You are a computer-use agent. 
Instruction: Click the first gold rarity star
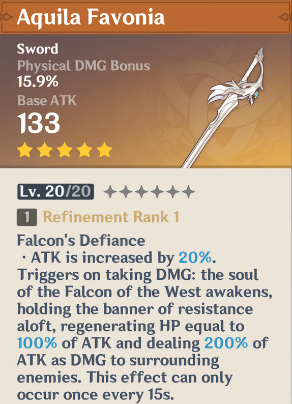pos(25,150)
